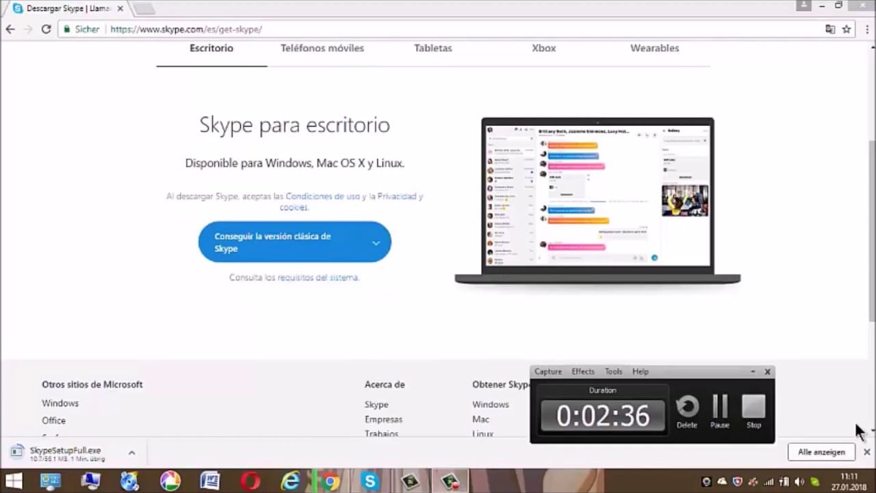Open the translate page icon in address bar

(x=830, y=29)
